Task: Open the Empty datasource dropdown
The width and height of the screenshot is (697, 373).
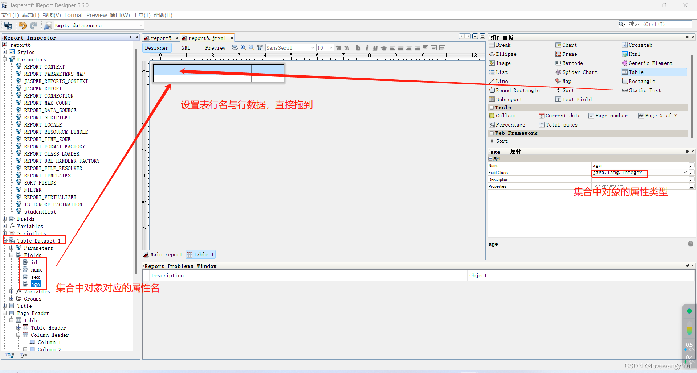Action: click(x=141, y=25)
